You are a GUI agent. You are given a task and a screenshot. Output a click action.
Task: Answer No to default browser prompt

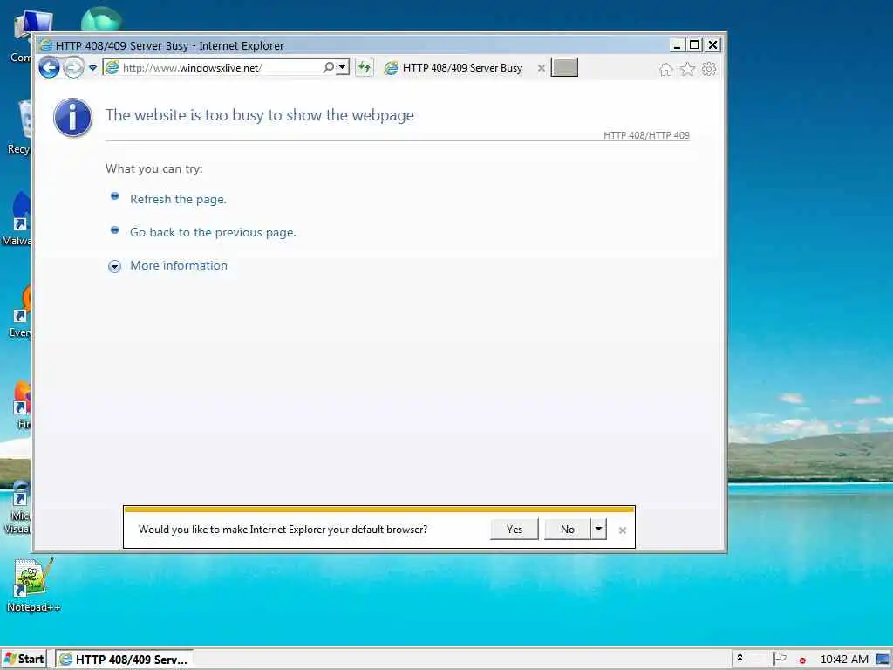(x=567, y=530)
